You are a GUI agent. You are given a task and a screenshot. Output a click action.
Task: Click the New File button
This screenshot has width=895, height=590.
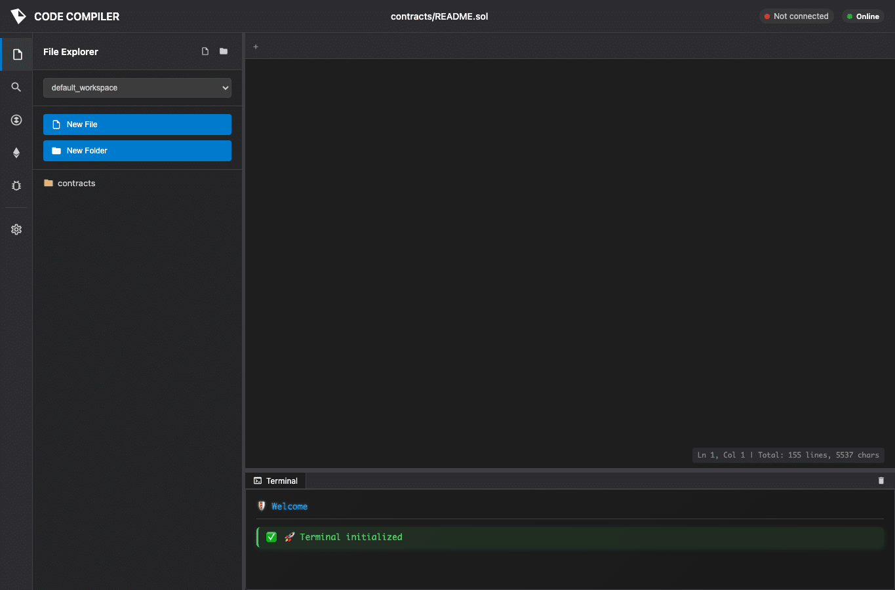click(x=137, y=125)
